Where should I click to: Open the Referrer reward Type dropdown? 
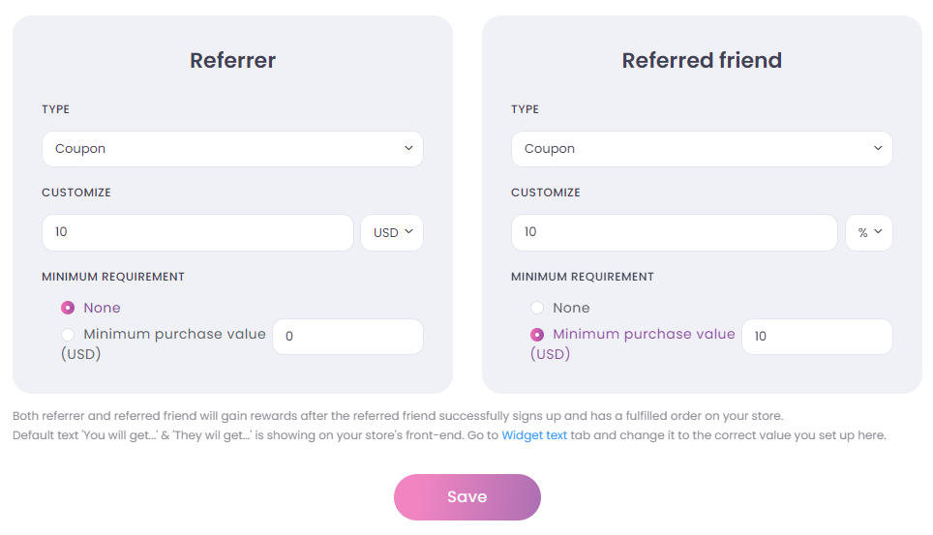[x=232, y=149]
